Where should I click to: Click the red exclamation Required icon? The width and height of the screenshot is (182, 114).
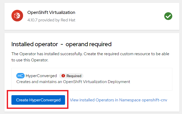(x=63, y=76)
